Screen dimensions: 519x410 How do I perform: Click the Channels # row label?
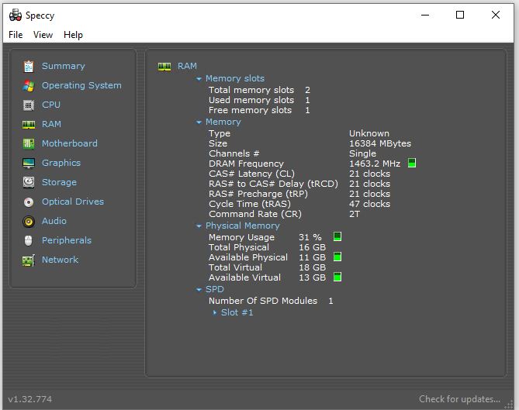(x=234, y=153)
